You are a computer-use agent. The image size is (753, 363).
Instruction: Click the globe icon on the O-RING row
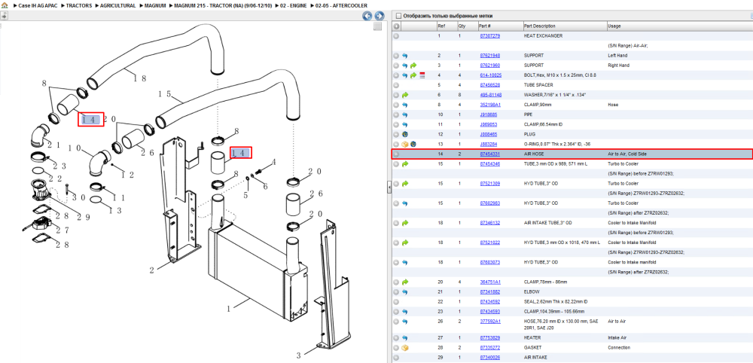[413, 144]
